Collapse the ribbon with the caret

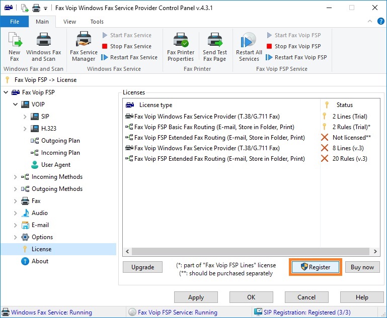pos(370,21)
